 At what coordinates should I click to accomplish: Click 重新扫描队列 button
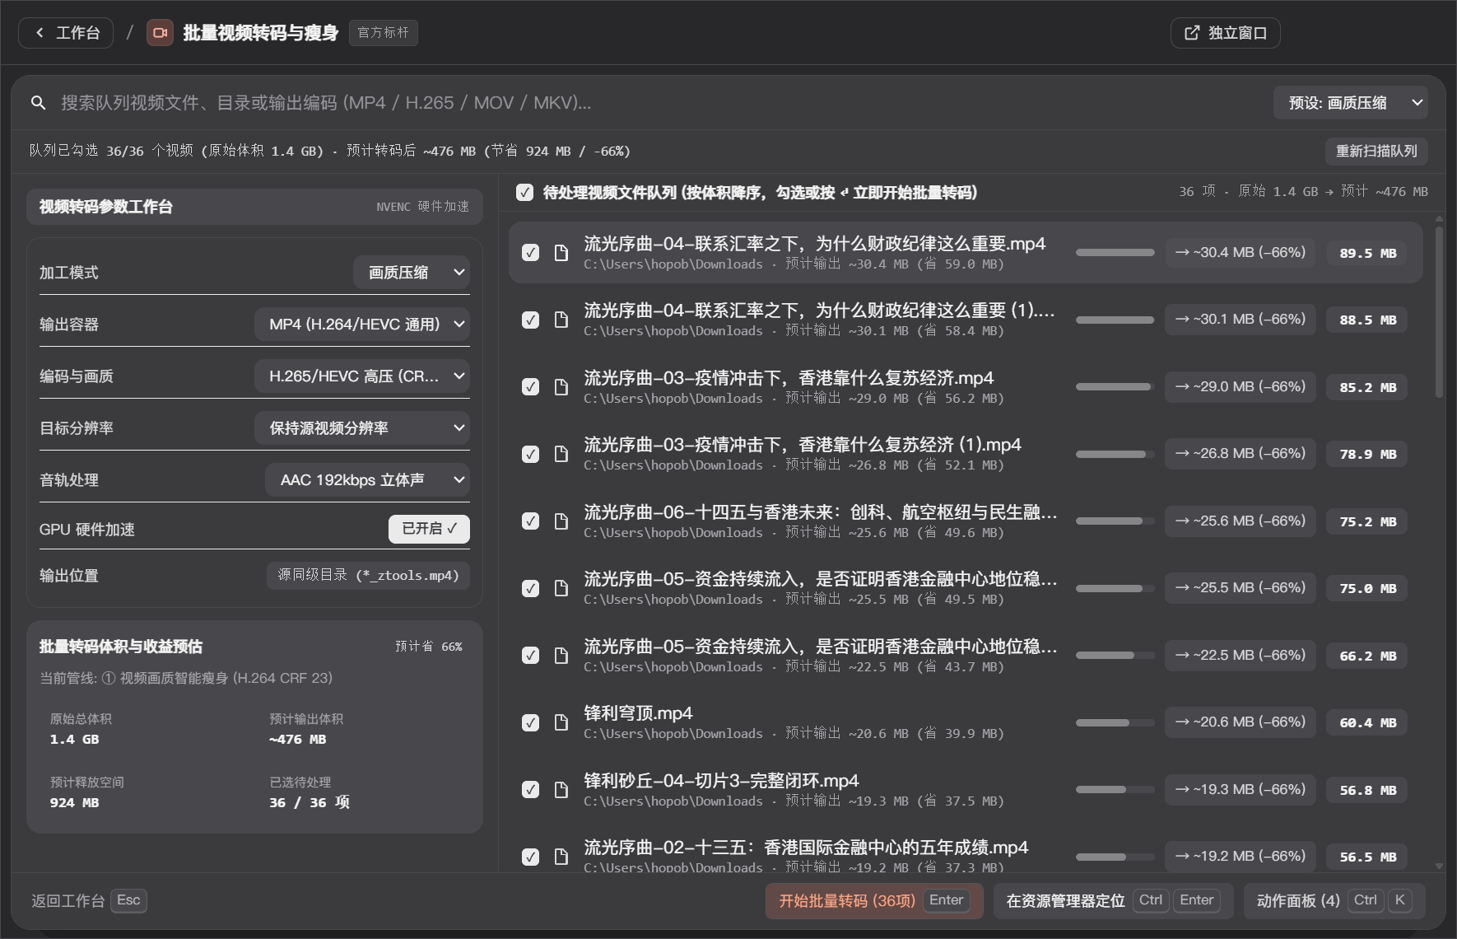click(x=1376, y=152)
